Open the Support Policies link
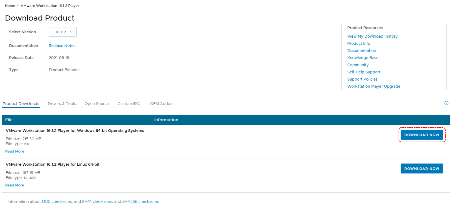Image resolution: width=452 pixels, height=207 pixels. coord(362,79)
